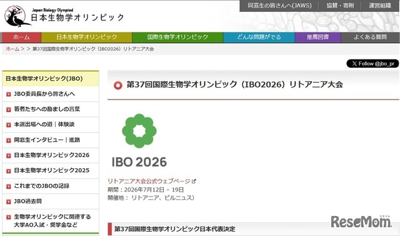Image resolution: width=400 pixels, height=236 pixels.
Task: Open the ホーム navigation tab
Action: 21,38
